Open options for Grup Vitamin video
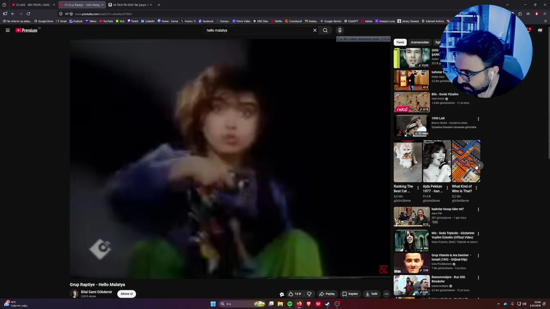550x309 pixels. [x=478, y=255]
